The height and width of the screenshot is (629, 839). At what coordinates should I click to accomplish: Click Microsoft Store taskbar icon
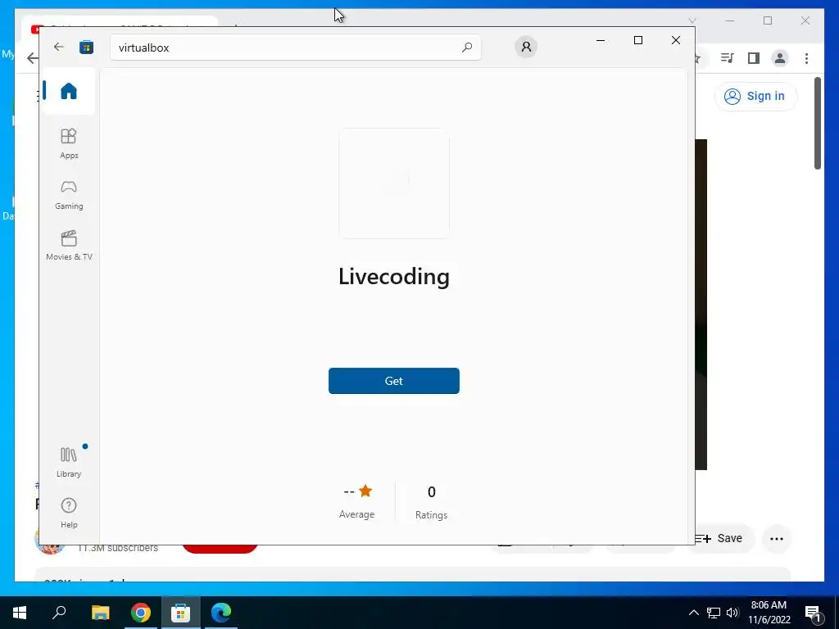[x=181, y=613]
